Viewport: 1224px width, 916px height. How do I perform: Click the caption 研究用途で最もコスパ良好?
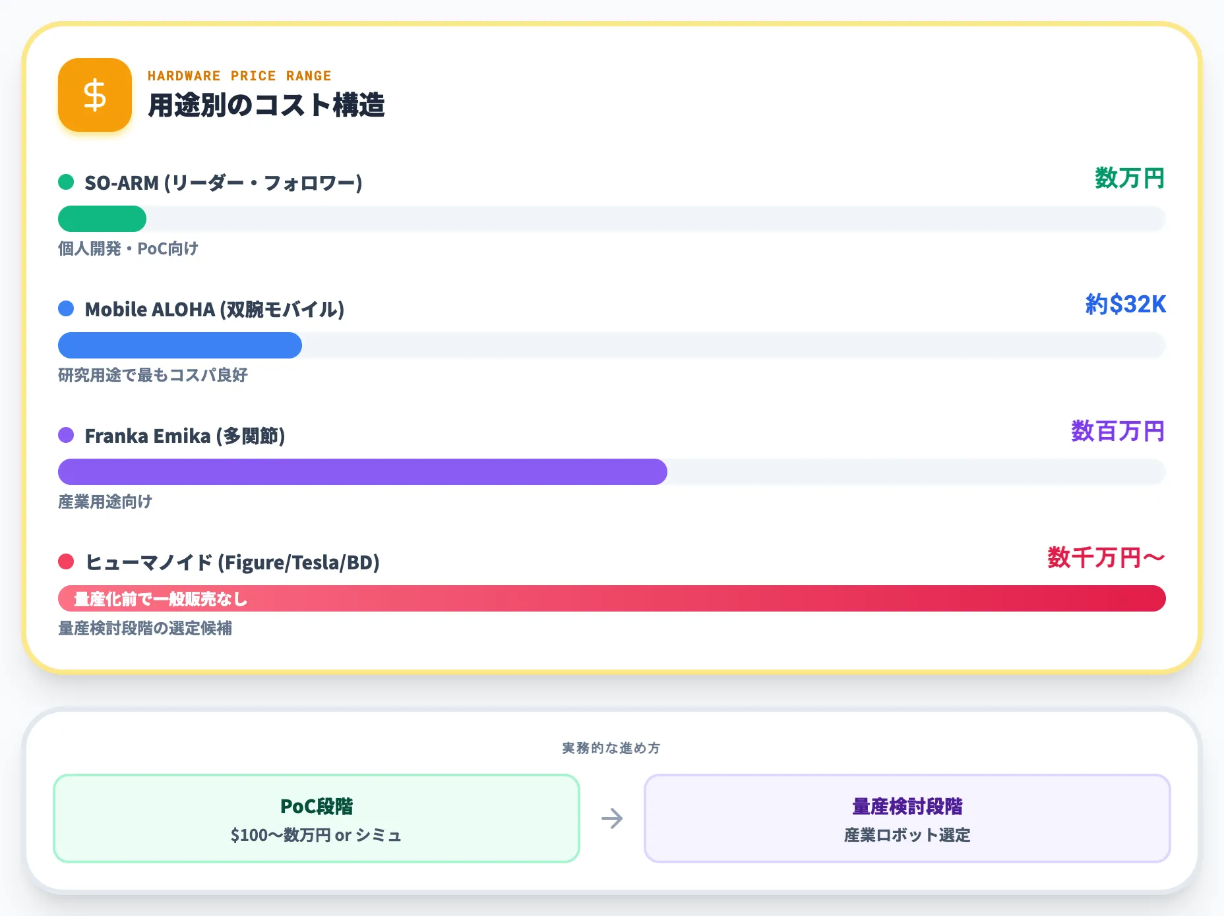tap(153, 375)
